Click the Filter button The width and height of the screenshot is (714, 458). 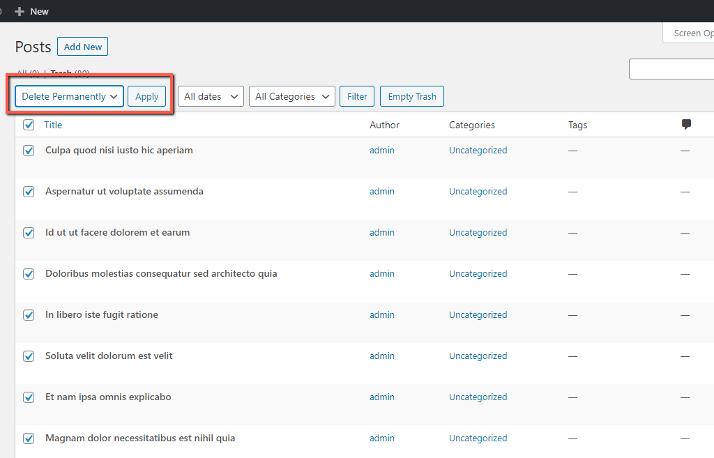coord(357,96)
